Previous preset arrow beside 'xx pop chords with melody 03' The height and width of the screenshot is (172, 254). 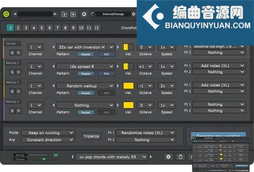(73, 157)
